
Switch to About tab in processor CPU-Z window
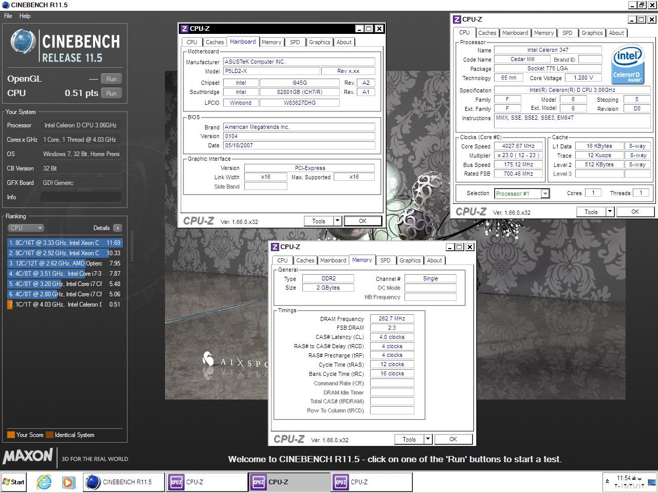[616, 33]
